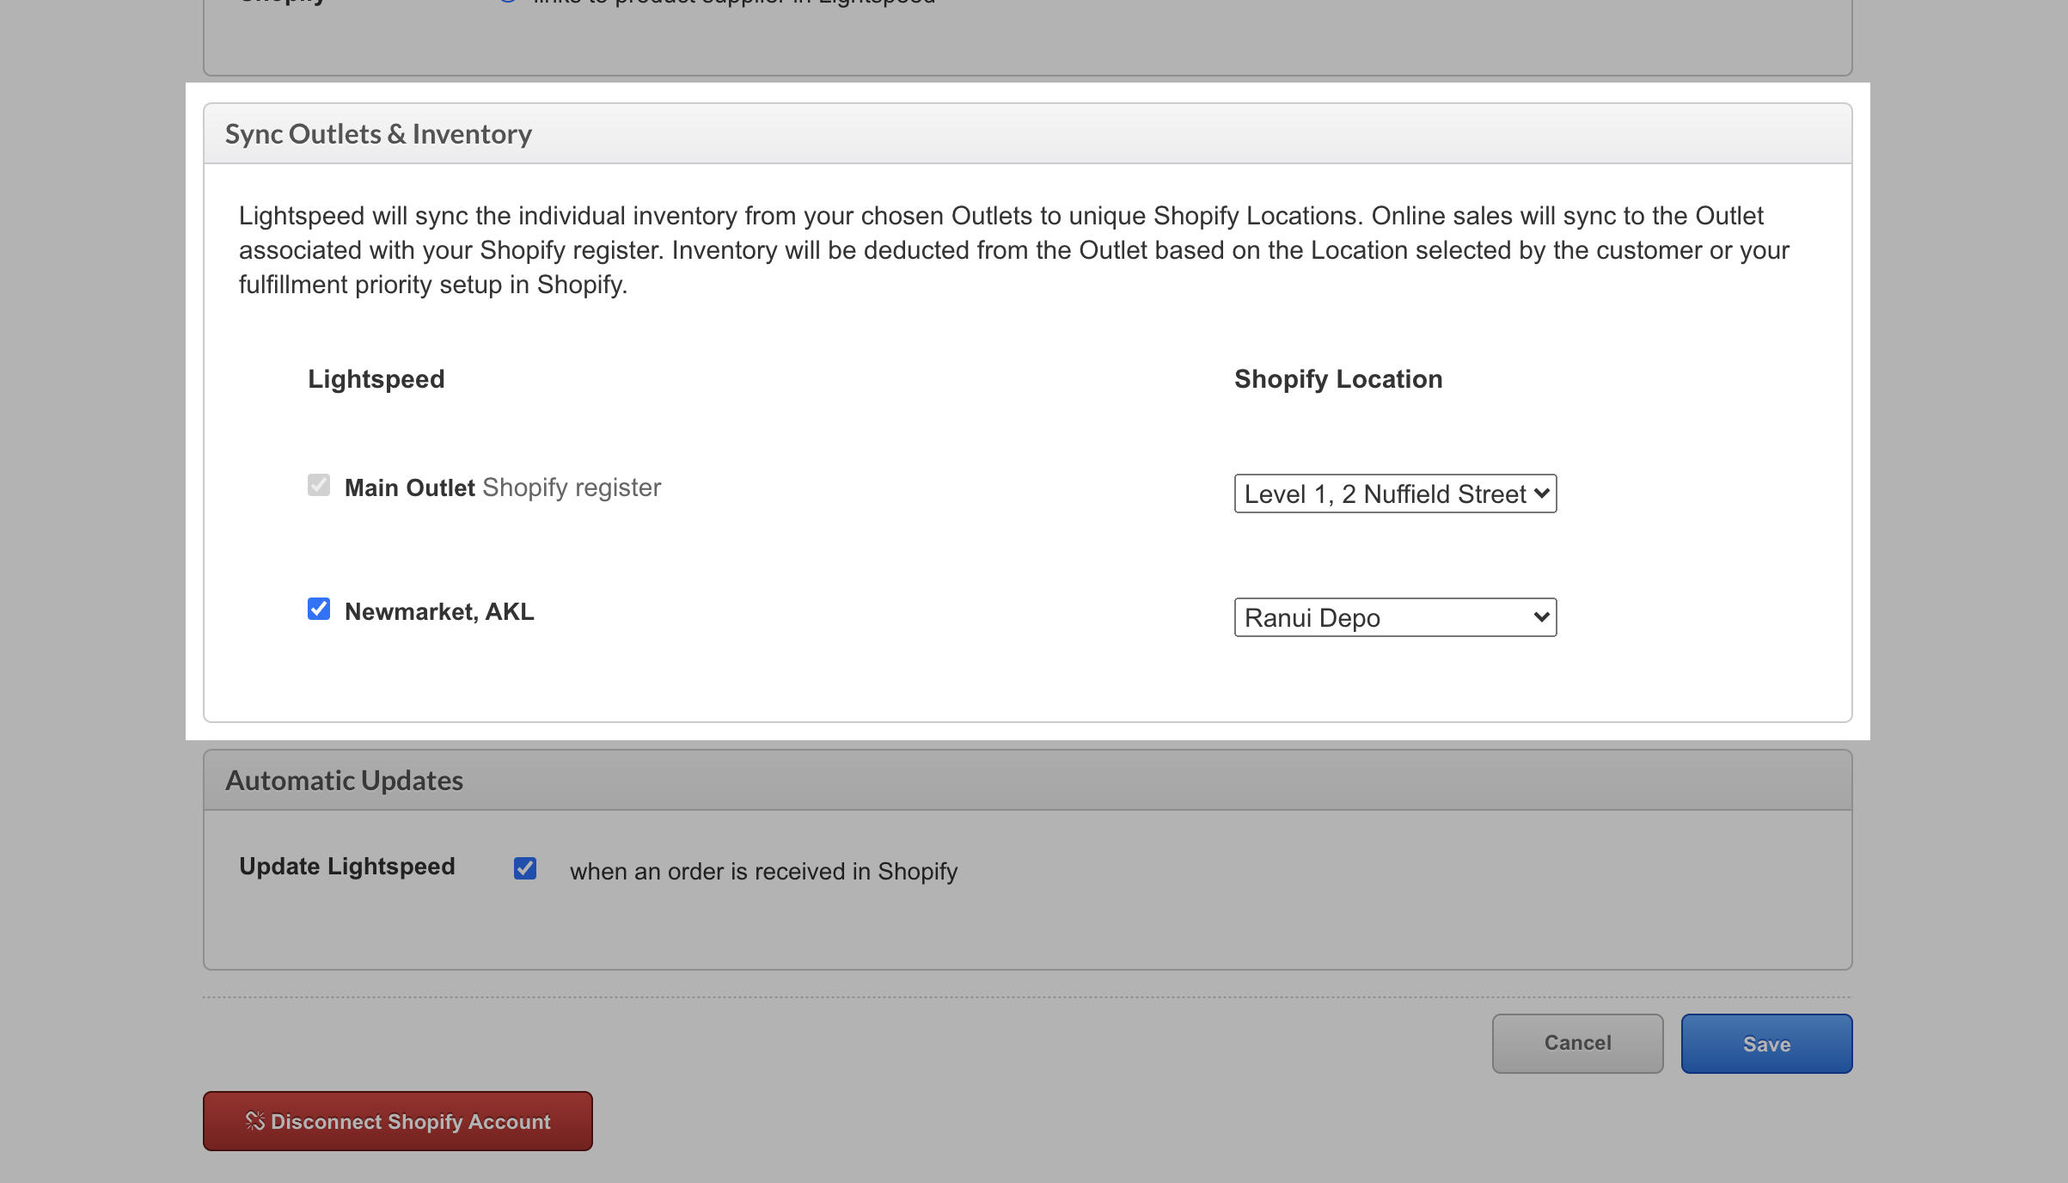2068x1183 pixels.
Task: Click the Lightspeed column heading
Action: (x=376, y=379)
